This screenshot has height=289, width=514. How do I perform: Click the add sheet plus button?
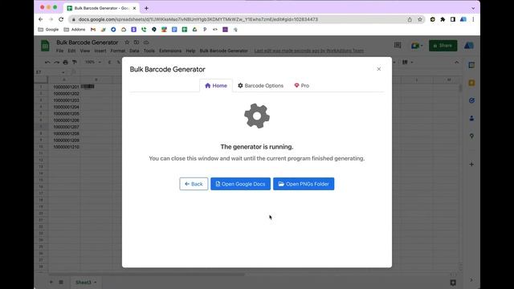(x=51, y=282)
